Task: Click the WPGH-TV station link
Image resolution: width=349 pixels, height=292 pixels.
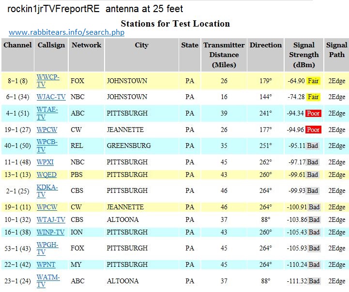Action: [x=47, y=246]
